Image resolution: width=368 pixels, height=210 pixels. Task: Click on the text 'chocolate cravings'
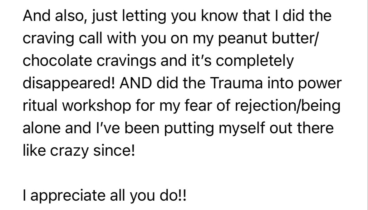89,61
